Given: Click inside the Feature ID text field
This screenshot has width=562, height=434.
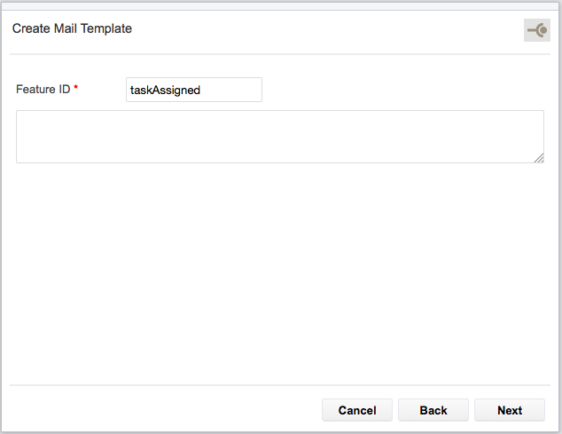Looking at the screenshot, I should point(194,90).
